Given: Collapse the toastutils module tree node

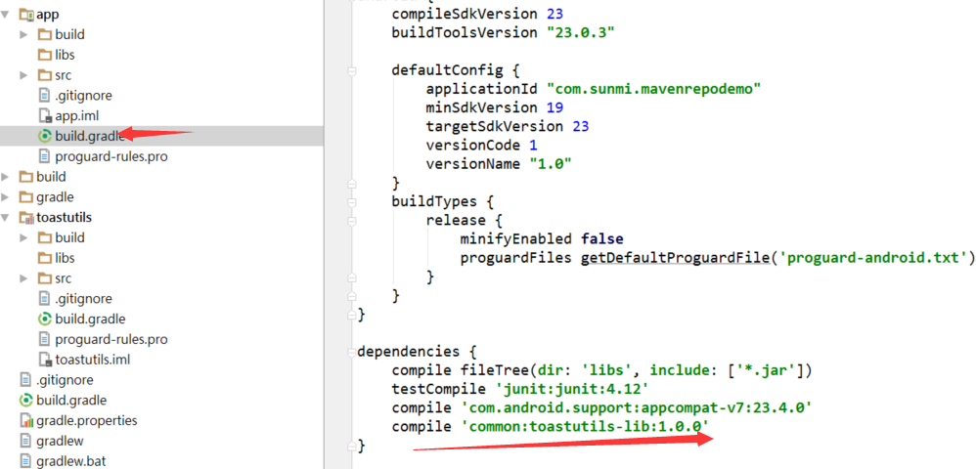Looking at the screenshot, I should click(6, 218).
